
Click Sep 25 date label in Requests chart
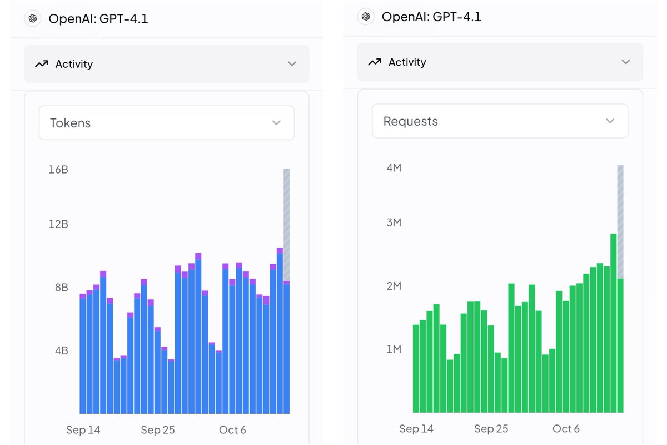tap(491, 429)
